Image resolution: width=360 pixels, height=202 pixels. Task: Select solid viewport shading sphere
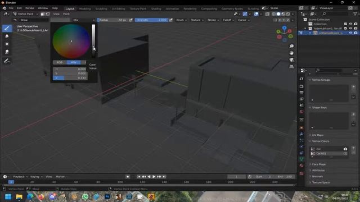[278, 14]
